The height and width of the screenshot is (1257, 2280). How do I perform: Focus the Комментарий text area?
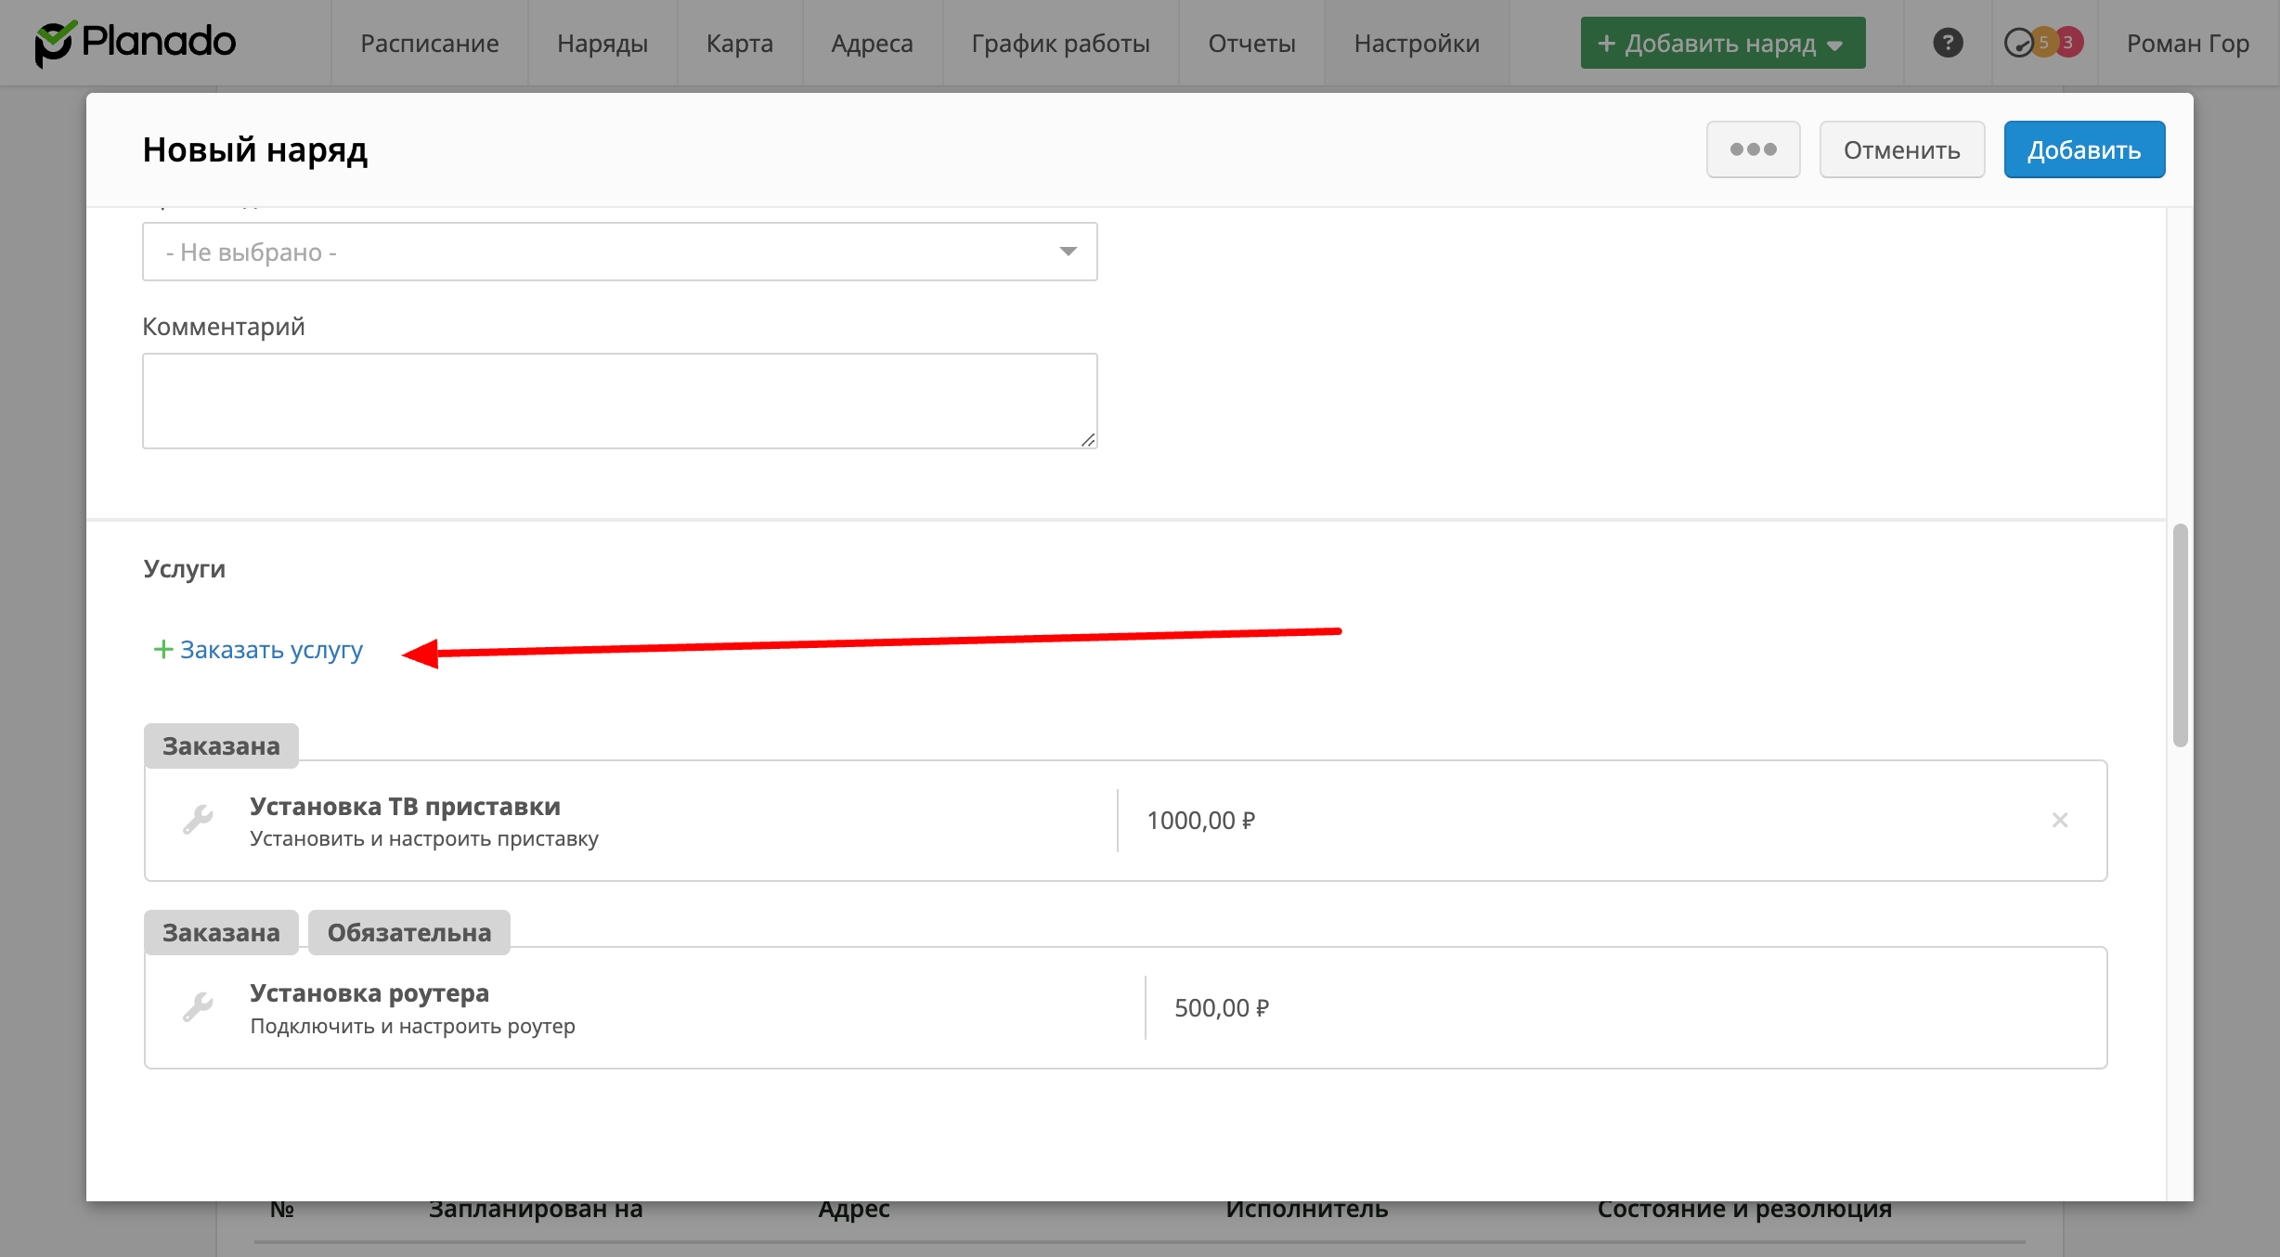point(619,400)
